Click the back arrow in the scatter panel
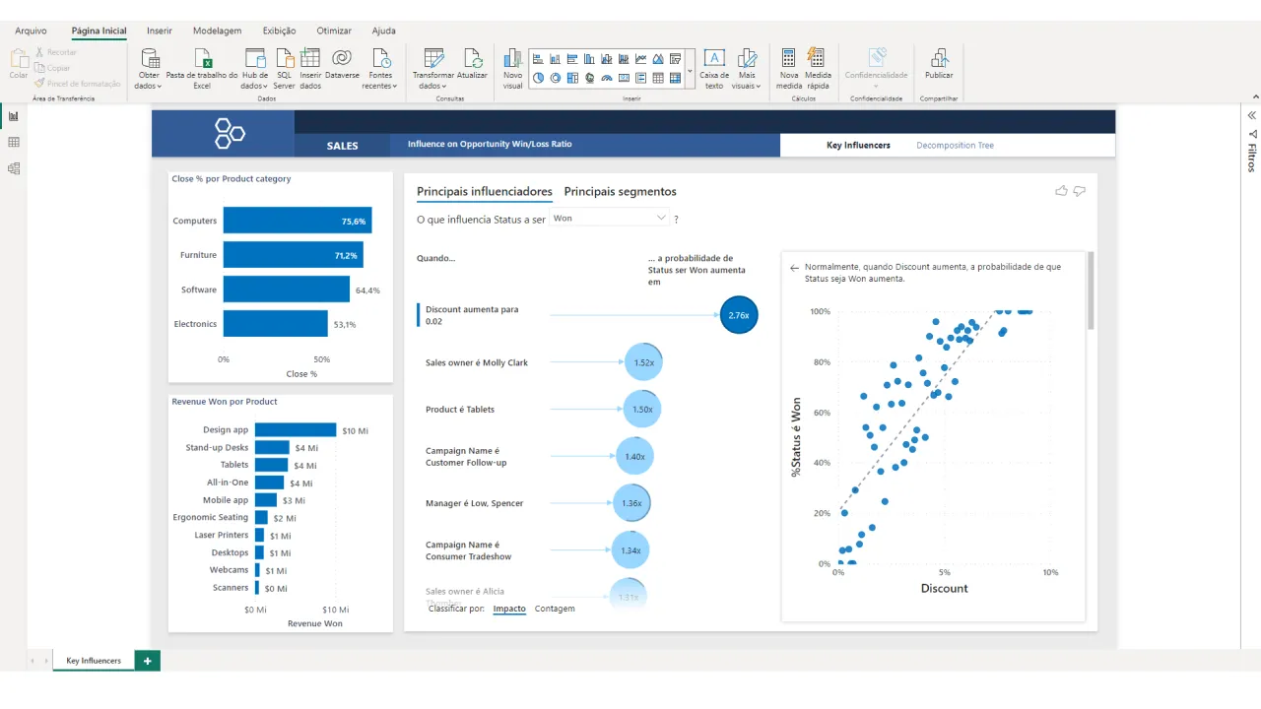Image resolution: width=1261 pixels, height=709 pixels. pyautogui.click(x=794, y=267)
